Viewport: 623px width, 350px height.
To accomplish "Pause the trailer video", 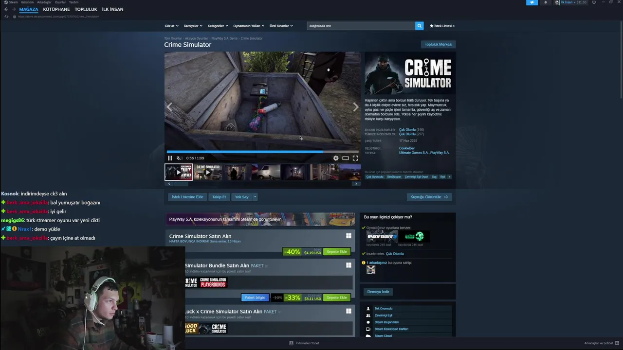I will point(170,158).
